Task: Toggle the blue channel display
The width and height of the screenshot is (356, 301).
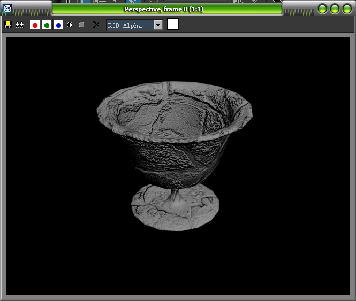Action: click(58, 25)
